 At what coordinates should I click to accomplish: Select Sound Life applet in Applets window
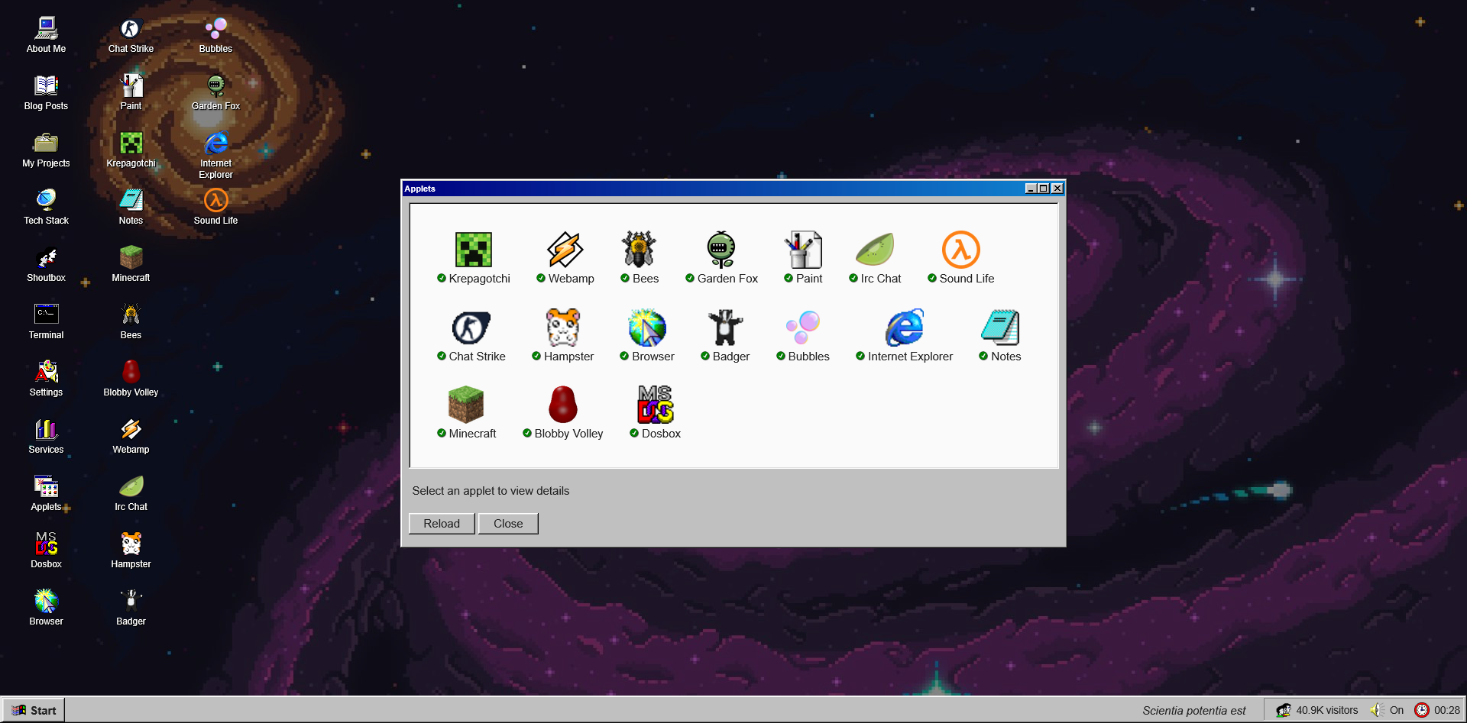point(961,258)
